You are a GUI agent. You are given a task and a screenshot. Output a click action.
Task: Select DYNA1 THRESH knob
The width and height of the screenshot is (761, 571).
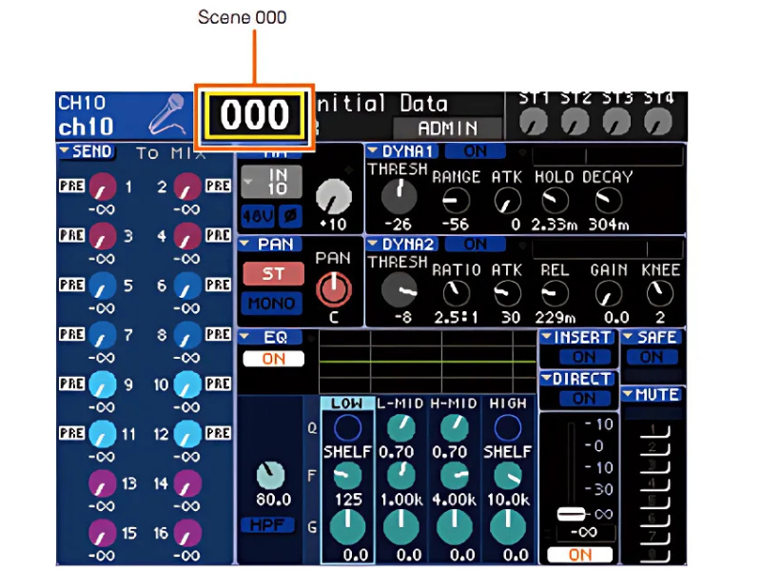coord(399,196)
